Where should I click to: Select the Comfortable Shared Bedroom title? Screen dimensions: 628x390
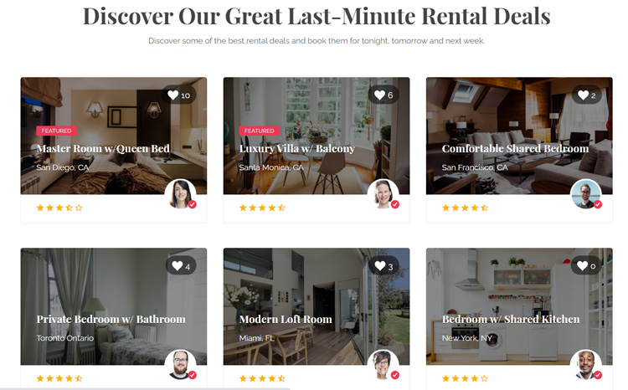515,149
